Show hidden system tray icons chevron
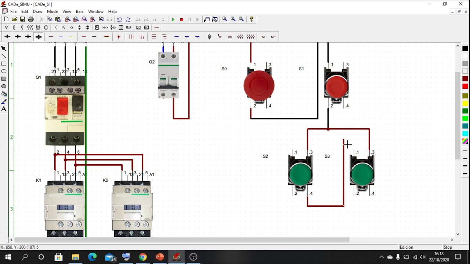Screen dimensions: 470x264 [382, 257]
